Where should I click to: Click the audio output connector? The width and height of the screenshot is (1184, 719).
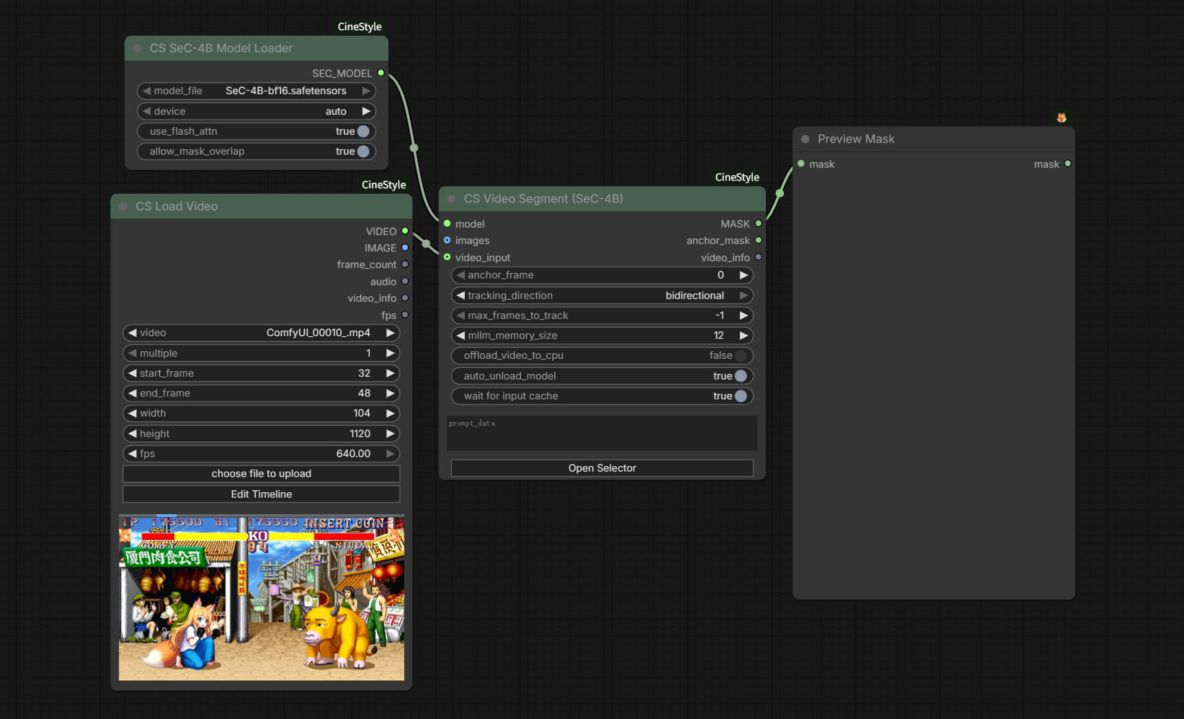(405, 281)
